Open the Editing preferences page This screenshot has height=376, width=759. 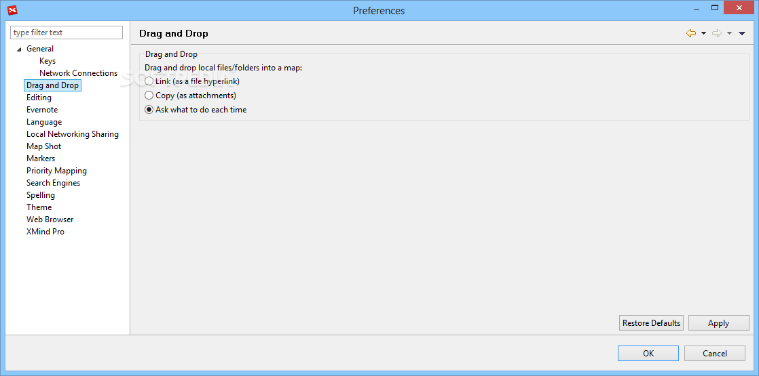[39, 98]
